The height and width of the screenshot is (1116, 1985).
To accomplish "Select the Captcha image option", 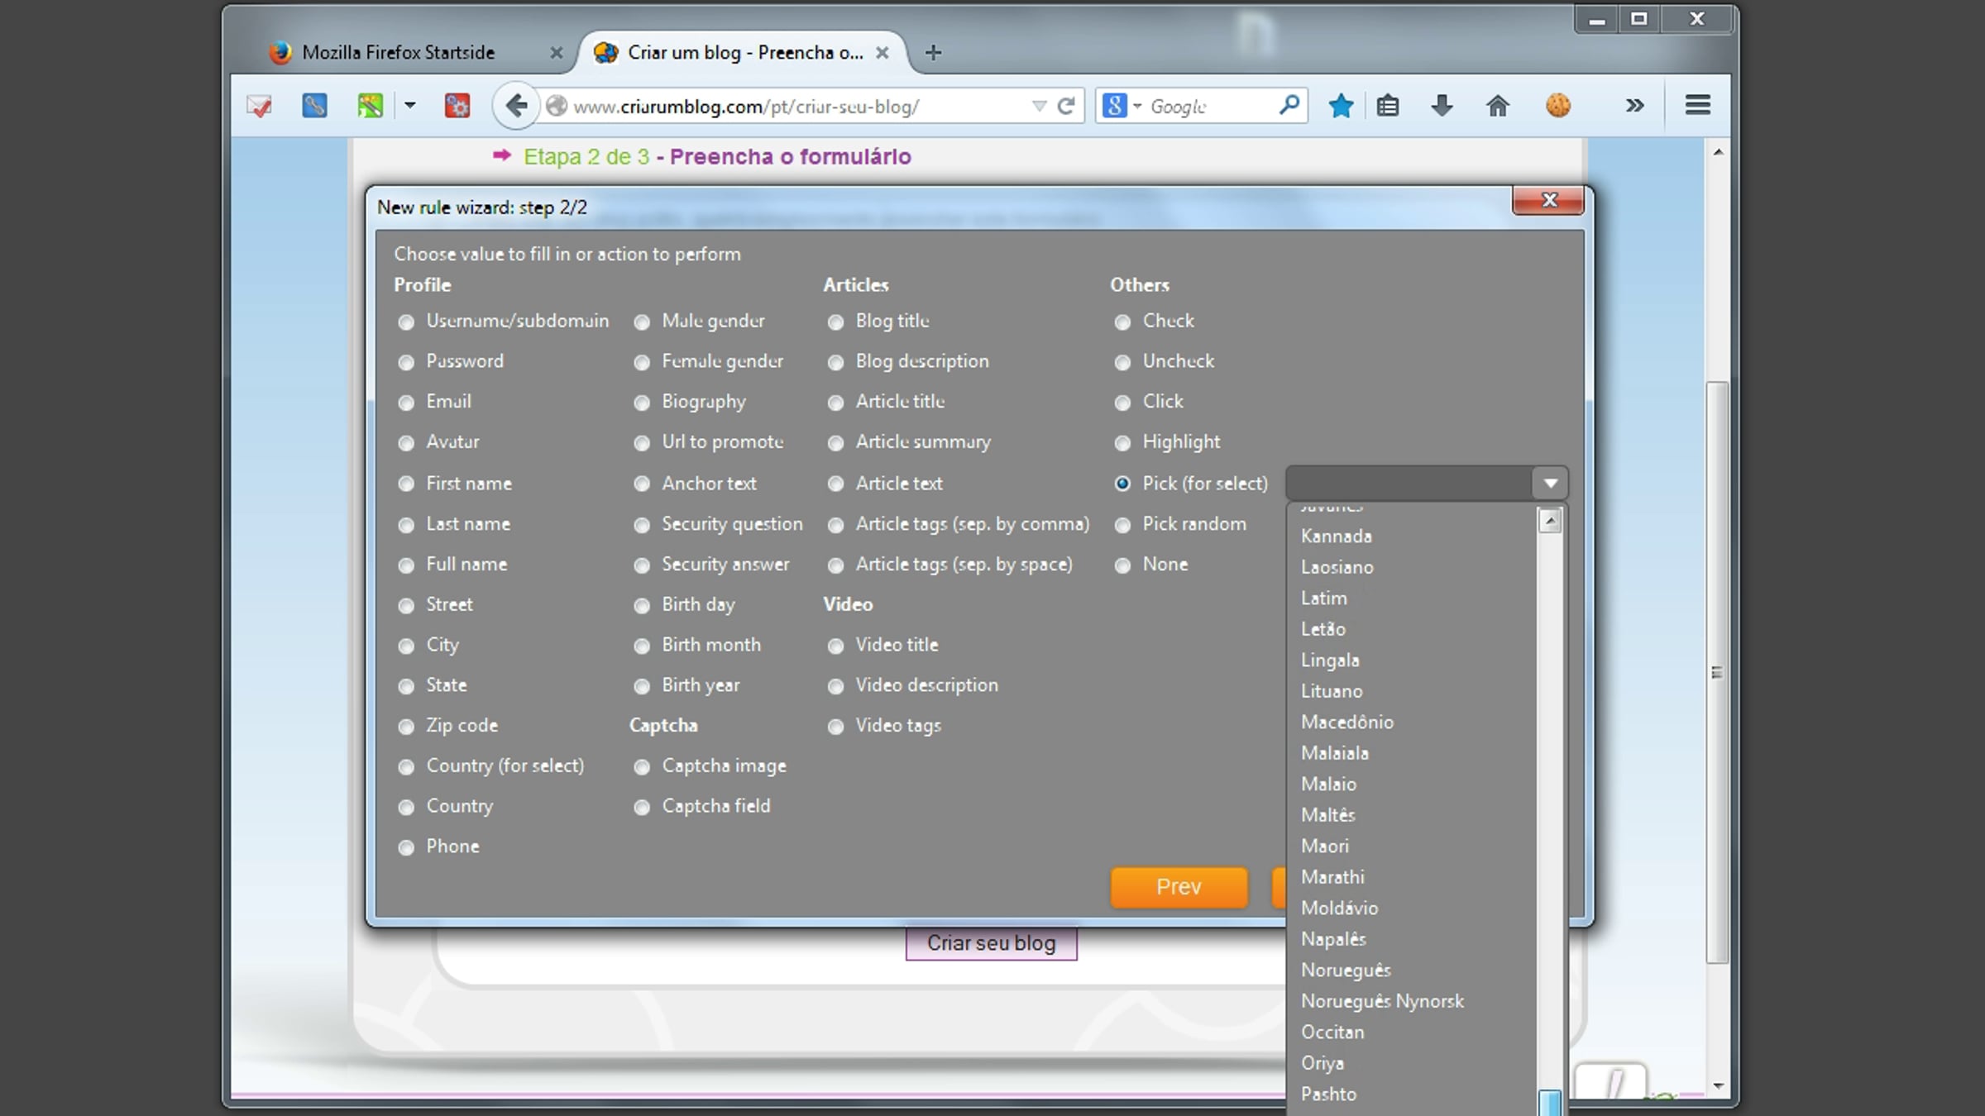I will coord(642,767).
